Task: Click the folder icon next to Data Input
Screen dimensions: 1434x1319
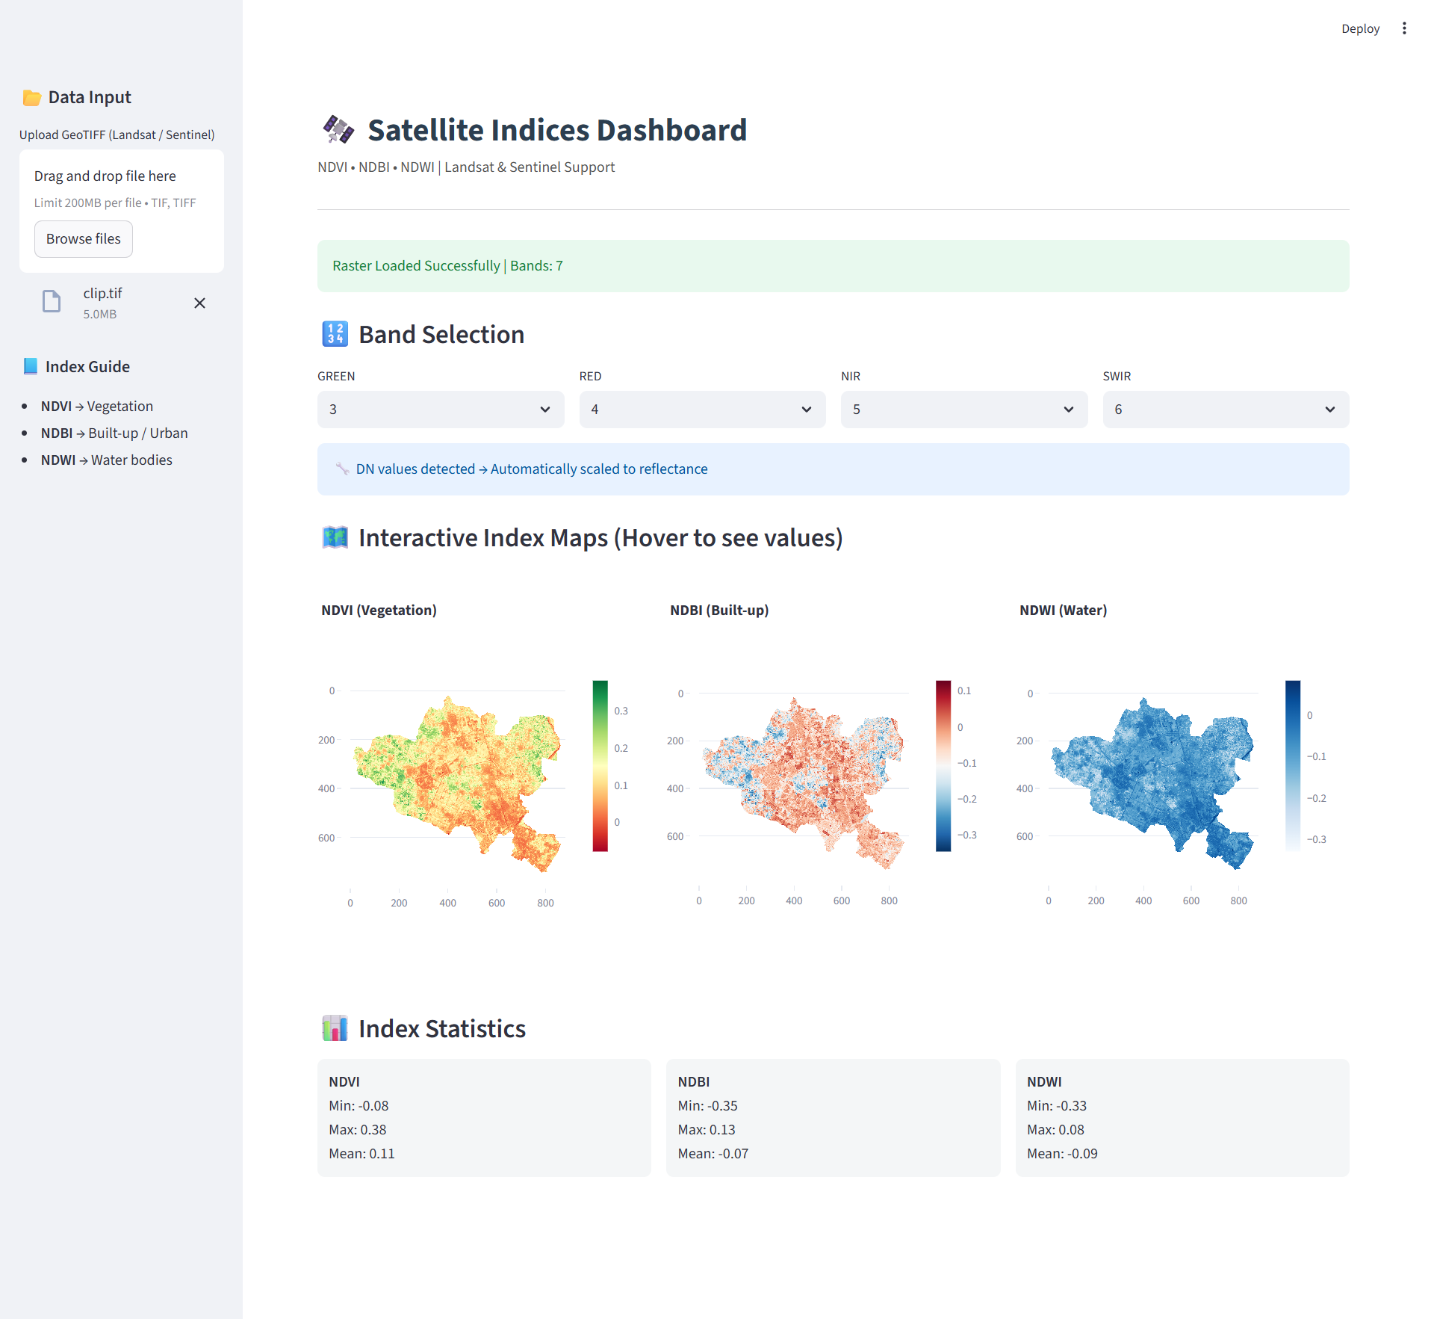Action: click(x=31, y=96)
